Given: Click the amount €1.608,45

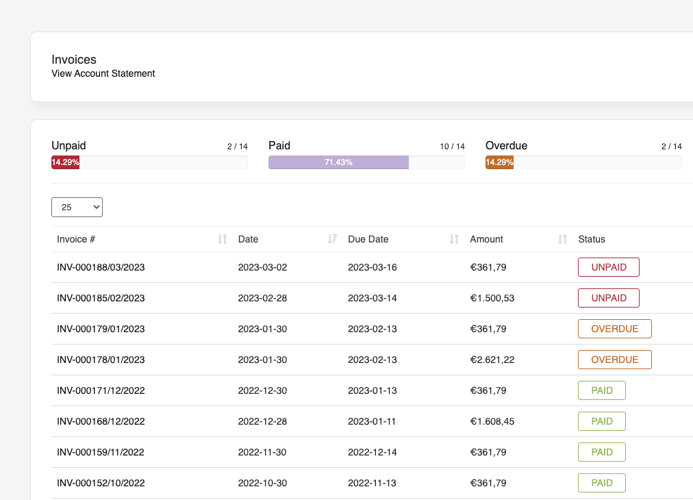Looking at the screenshot, I should 492,421.
